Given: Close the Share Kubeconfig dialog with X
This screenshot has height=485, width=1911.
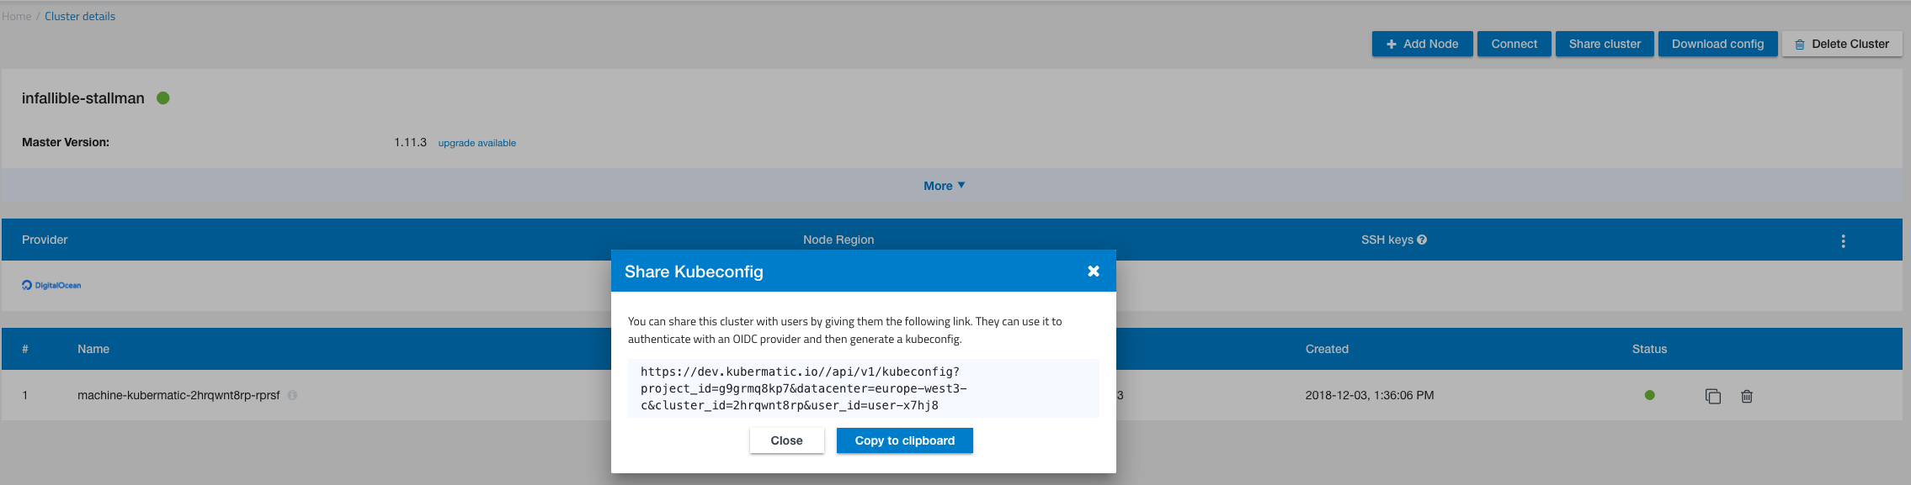Looking at the screenshot, I should pyautogui.click(x=1093, y=271).
